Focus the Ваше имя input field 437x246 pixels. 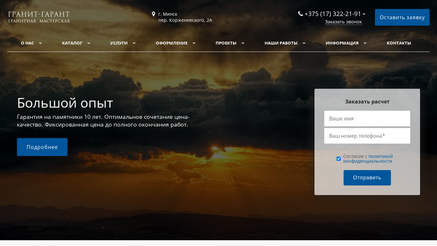point(367,119)
